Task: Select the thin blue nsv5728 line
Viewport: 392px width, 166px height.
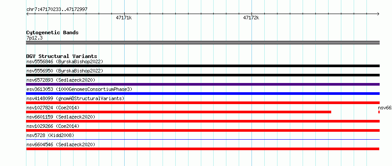Action: [x=203, y=139]
